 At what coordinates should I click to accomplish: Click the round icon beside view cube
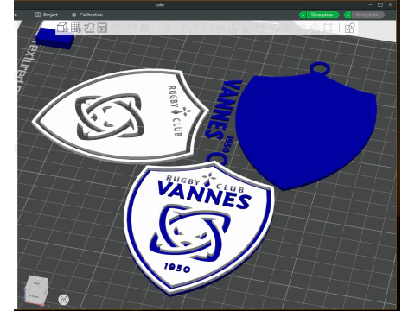click(63, 300)
